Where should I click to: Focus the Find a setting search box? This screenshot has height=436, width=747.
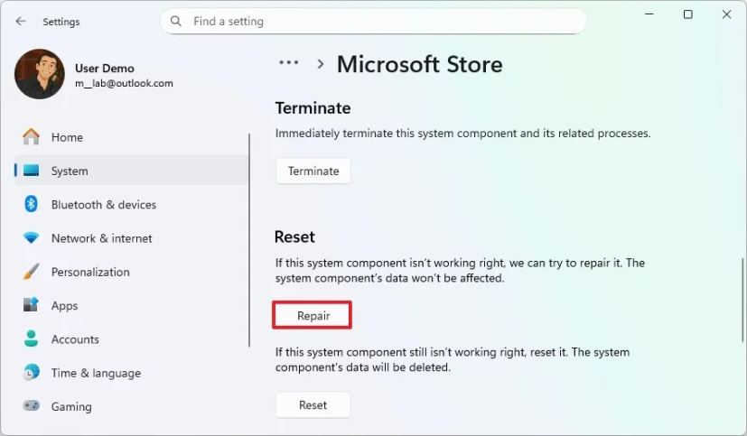point(373,22)
